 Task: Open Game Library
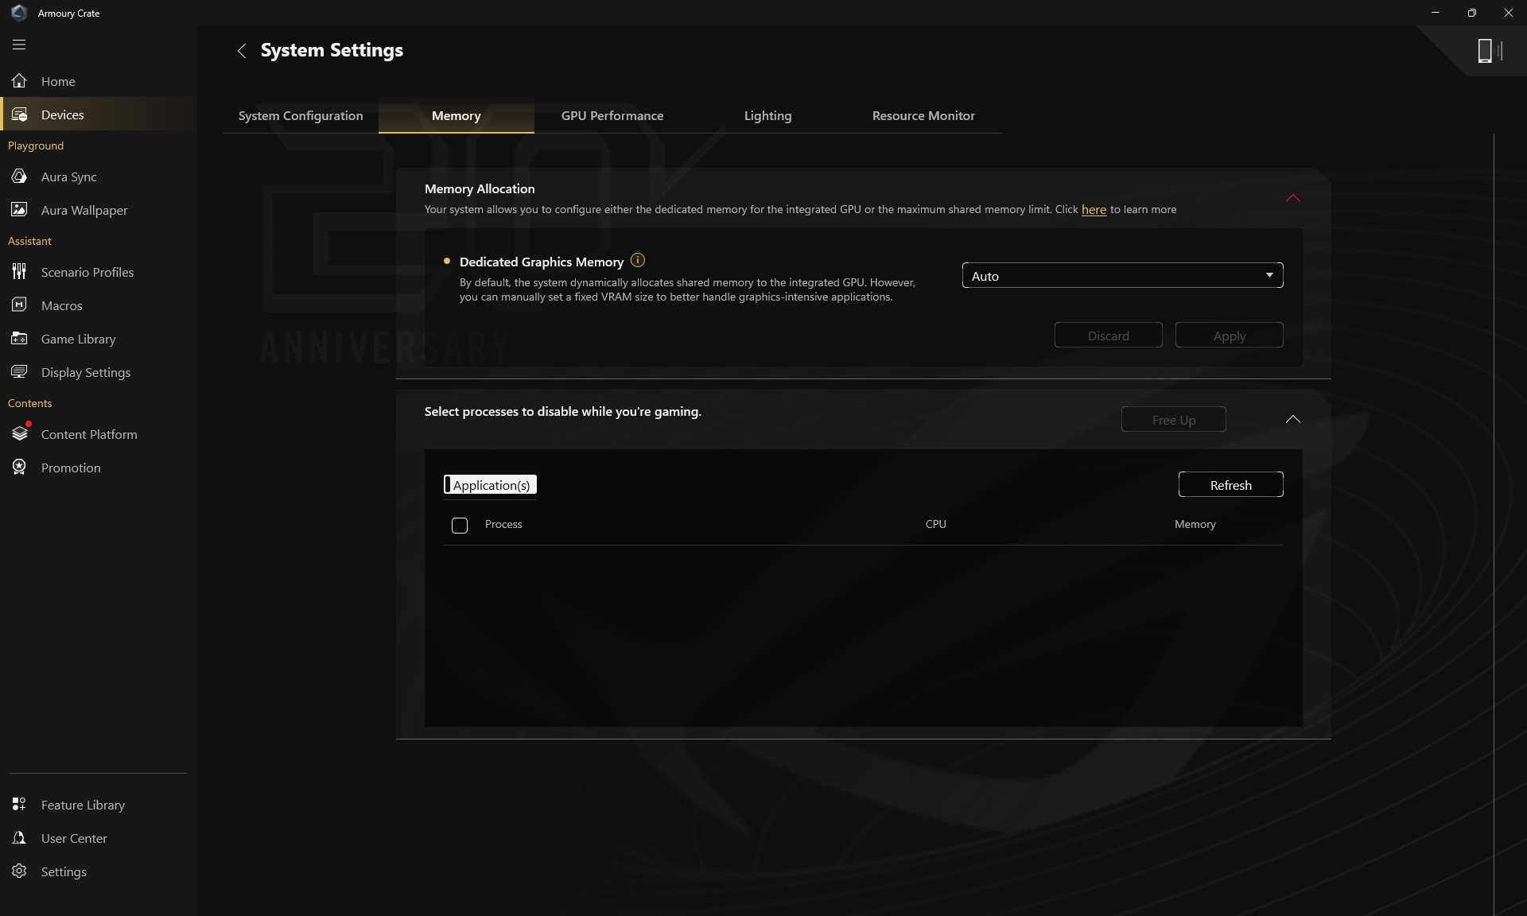pyautogui.click(x=99, y=339)
